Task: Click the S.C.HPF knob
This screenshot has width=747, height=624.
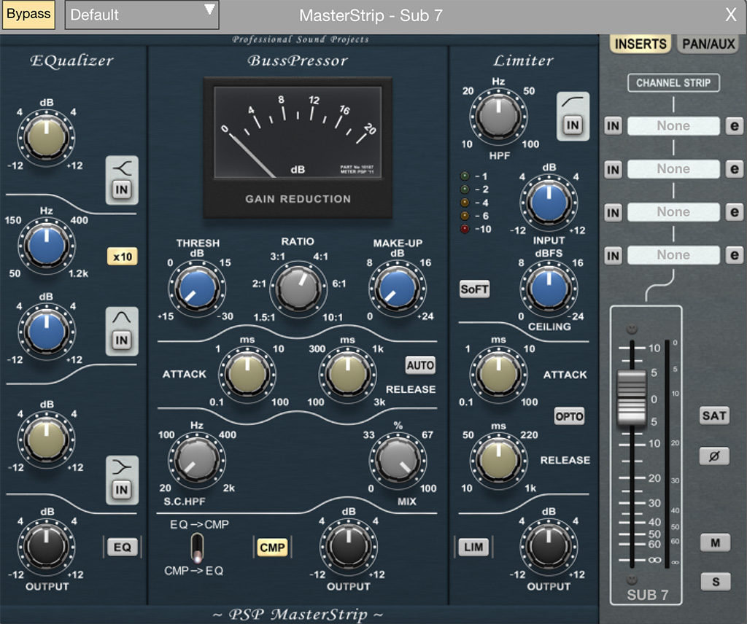Action: pos(197,461)
